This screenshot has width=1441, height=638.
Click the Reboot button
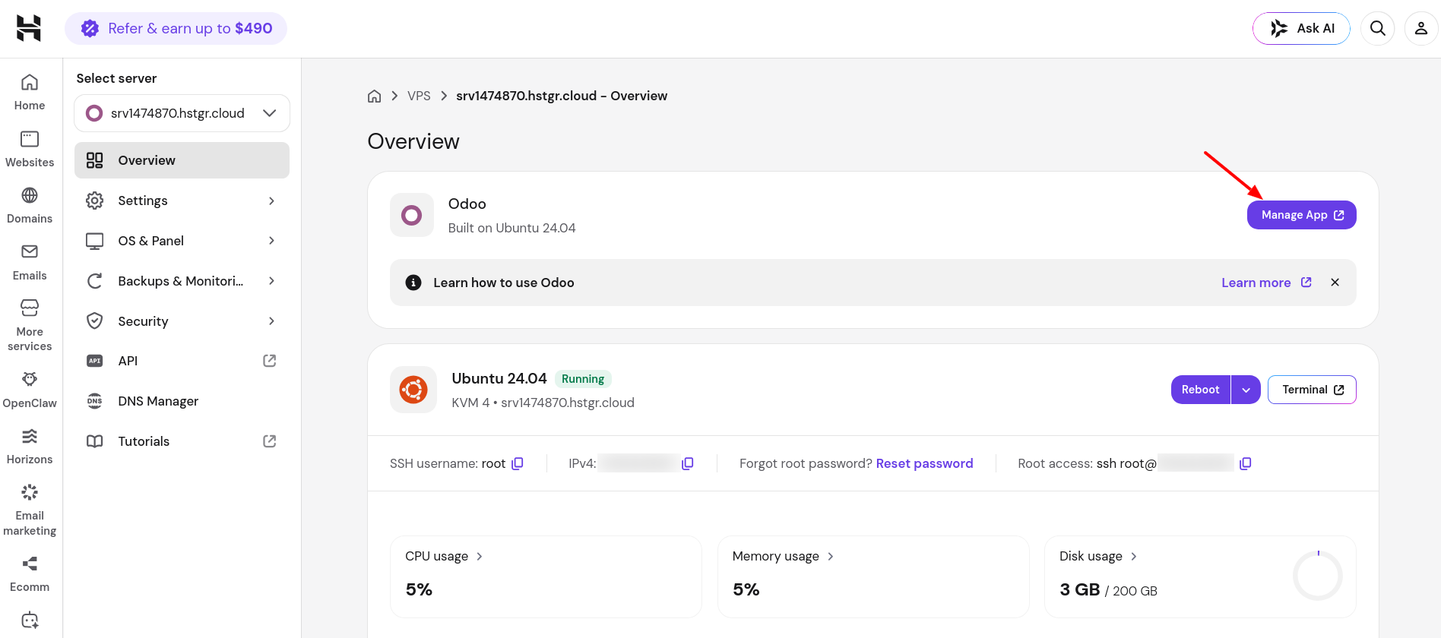click(1200, 390)
